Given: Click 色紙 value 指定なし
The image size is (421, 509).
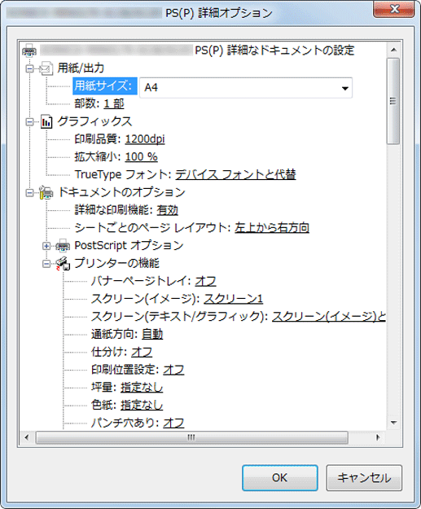Looking at the screenshot, I should (142, 405).
